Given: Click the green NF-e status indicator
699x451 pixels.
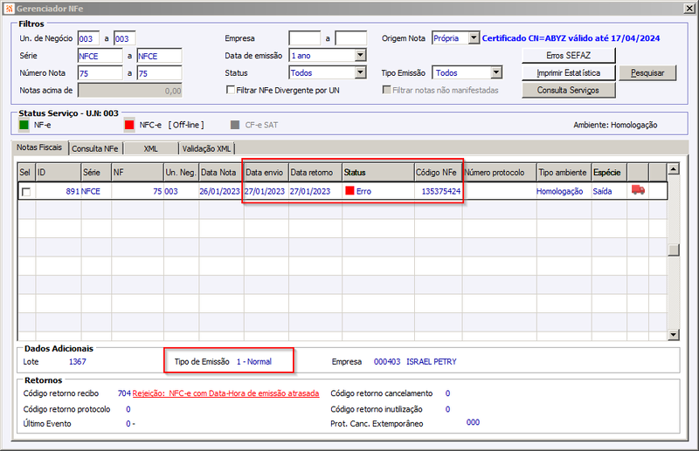Looking at the screenshot, I should (x=24, y=125).
